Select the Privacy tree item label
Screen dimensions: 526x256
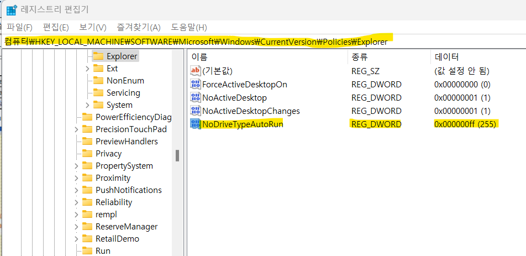(x=108, y=154)
